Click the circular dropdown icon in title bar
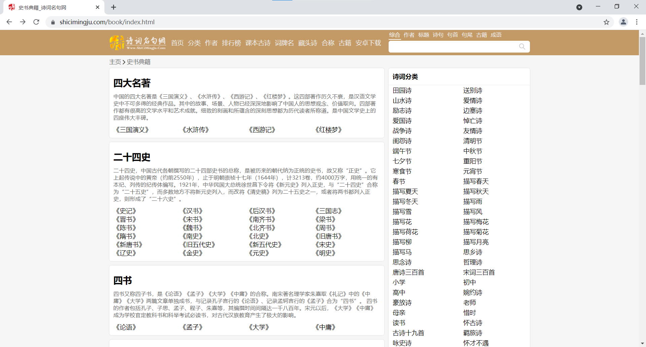 (579, 7)
